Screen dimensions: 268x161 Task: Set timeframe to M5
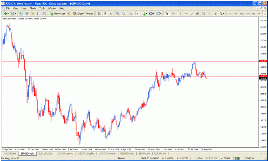pos(236,13)
